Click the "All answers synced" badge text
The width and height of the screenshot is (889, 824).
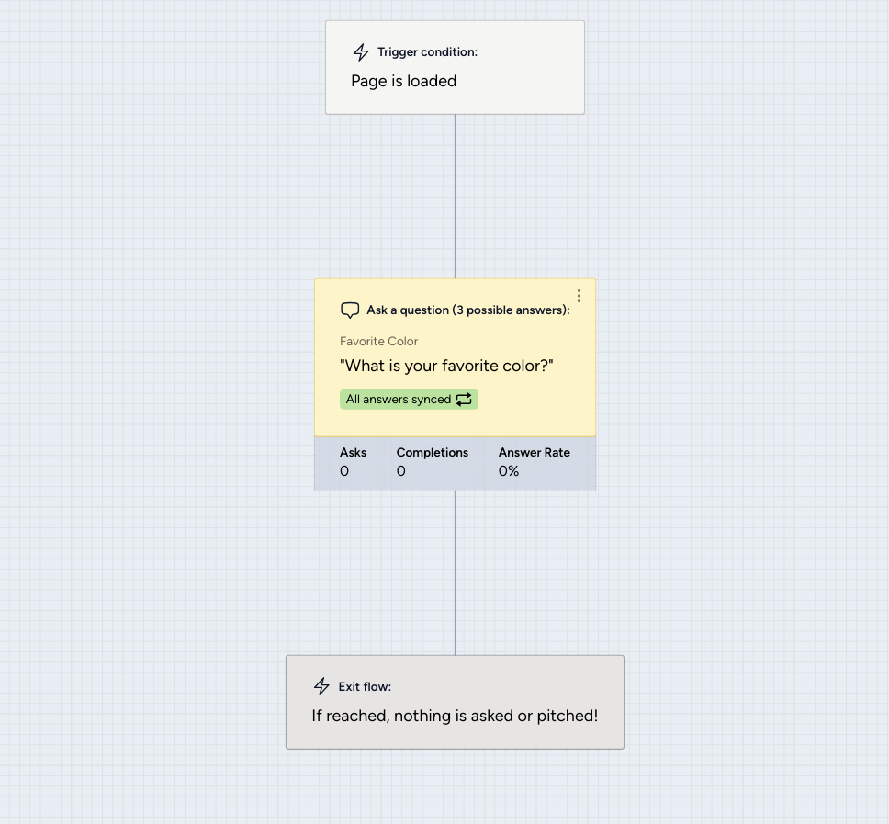click(x=399, y=400)
